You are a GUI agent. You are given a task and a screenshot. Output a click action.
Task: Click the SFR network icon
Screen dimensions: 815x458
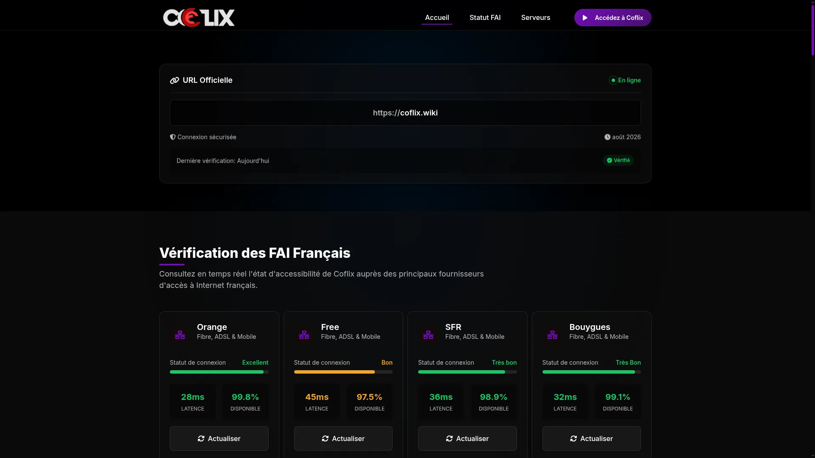[x=428, y=335]
